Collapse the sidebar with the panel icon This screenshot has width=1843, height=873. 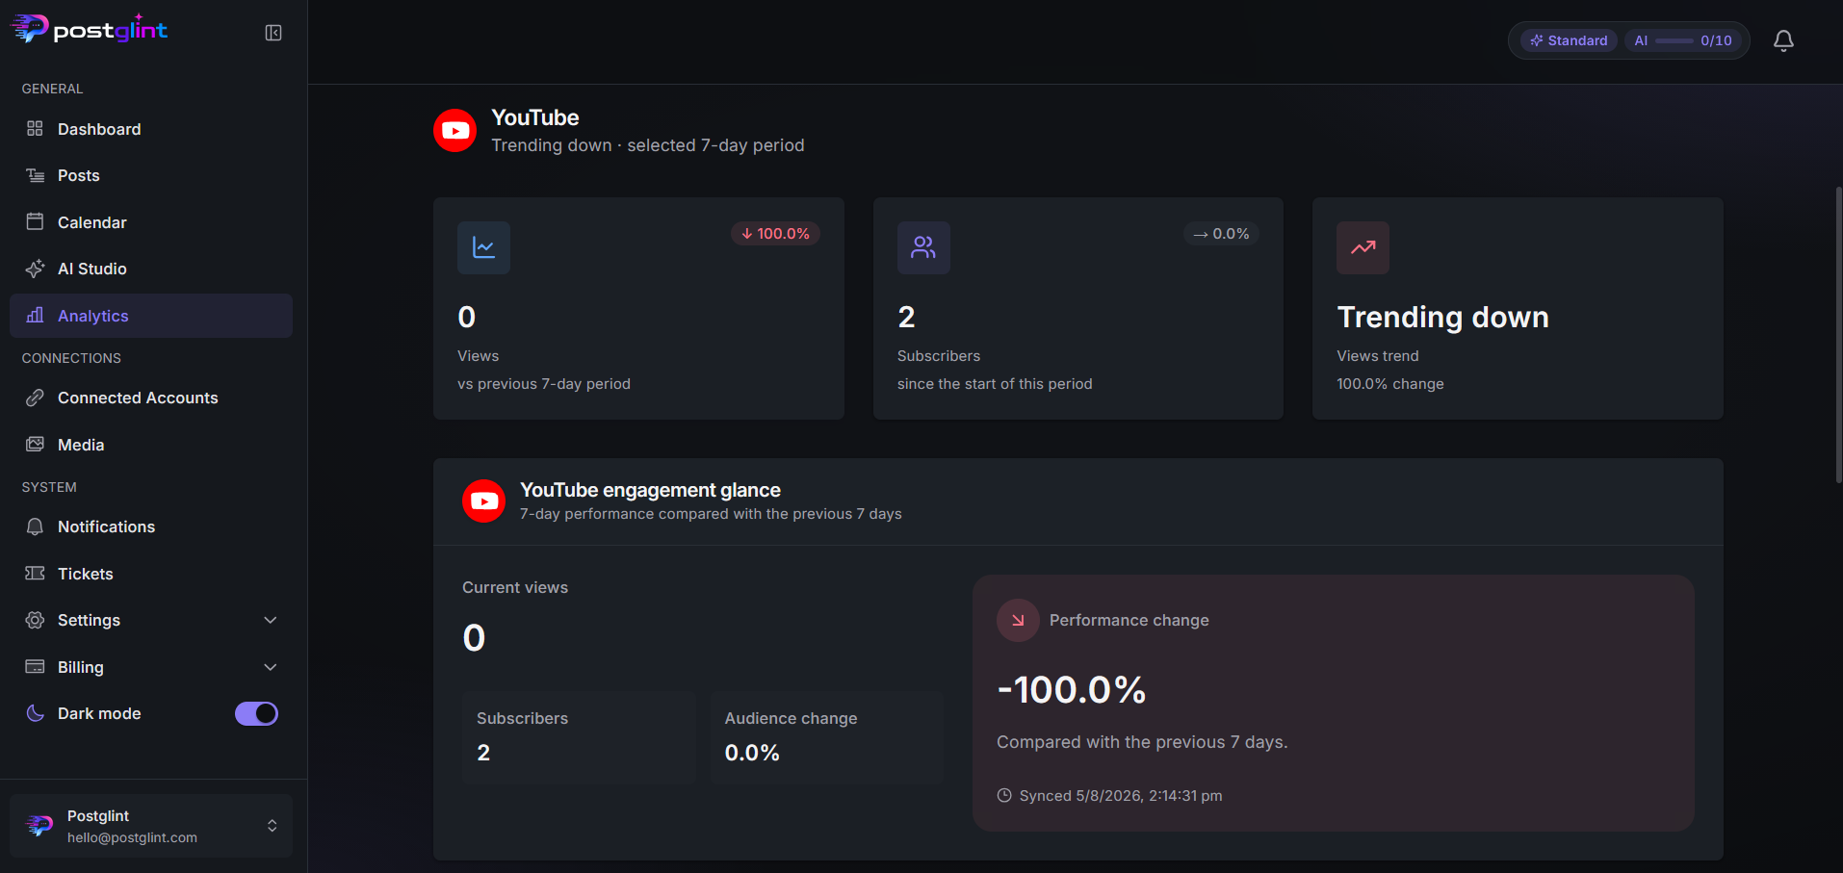[x=273, y=33]
